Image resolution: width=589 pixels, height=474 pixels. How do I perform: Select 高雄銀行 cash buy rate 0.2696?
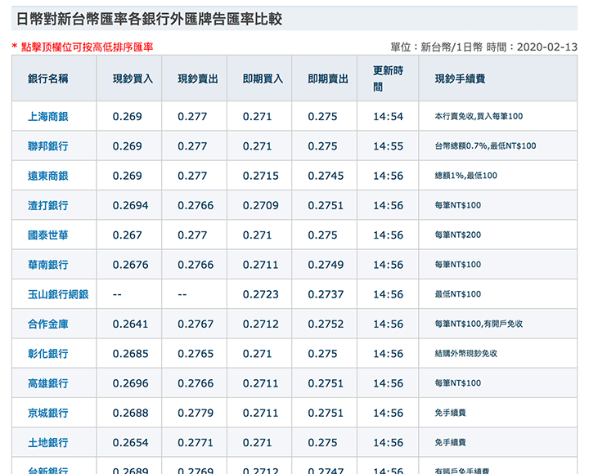[130, 383]
